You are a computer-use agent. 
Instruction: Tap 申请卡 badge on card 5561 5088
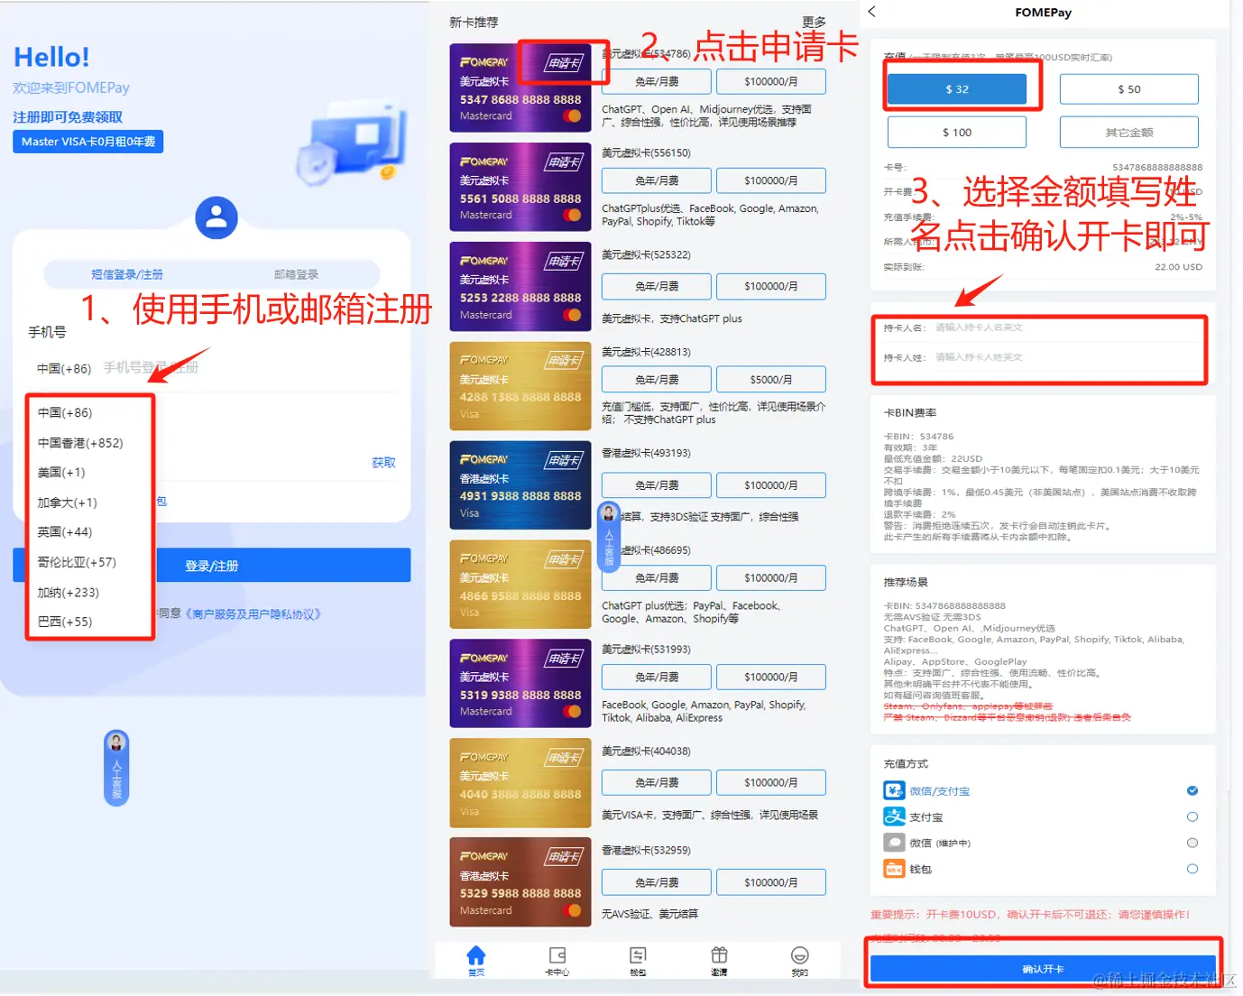[x=564, y=162]
